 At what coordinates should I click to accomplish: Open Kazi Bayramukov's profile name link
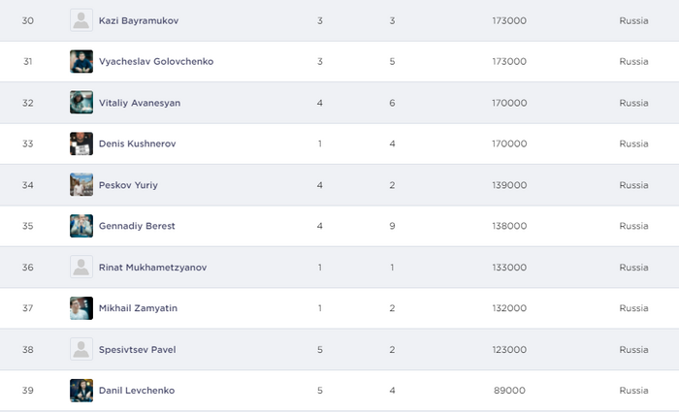pos(145,20)
